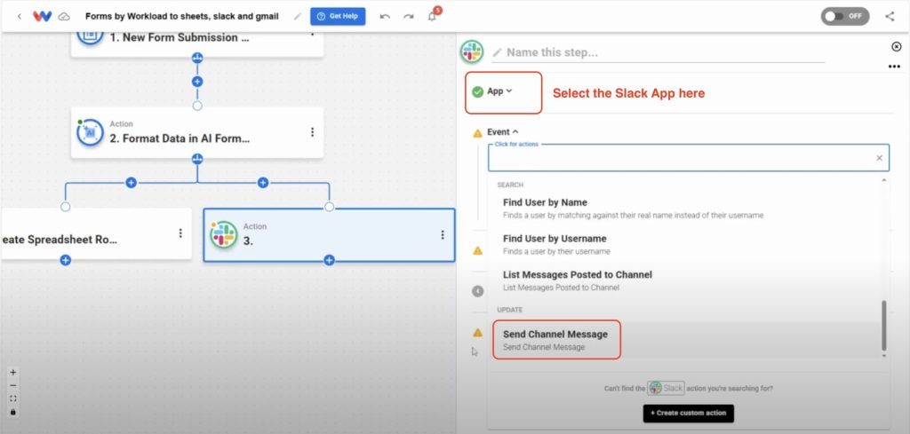Add step below Slack step 3

pos(329,260)
